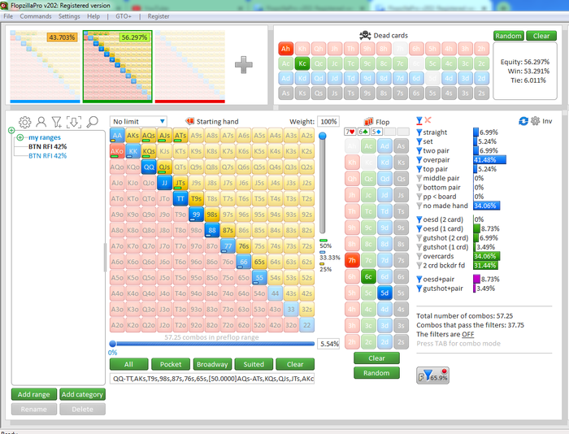This screenshot has height=434, width=569.
Task: Click the filter button showing 65.9%
Action: tap(432, 375)
